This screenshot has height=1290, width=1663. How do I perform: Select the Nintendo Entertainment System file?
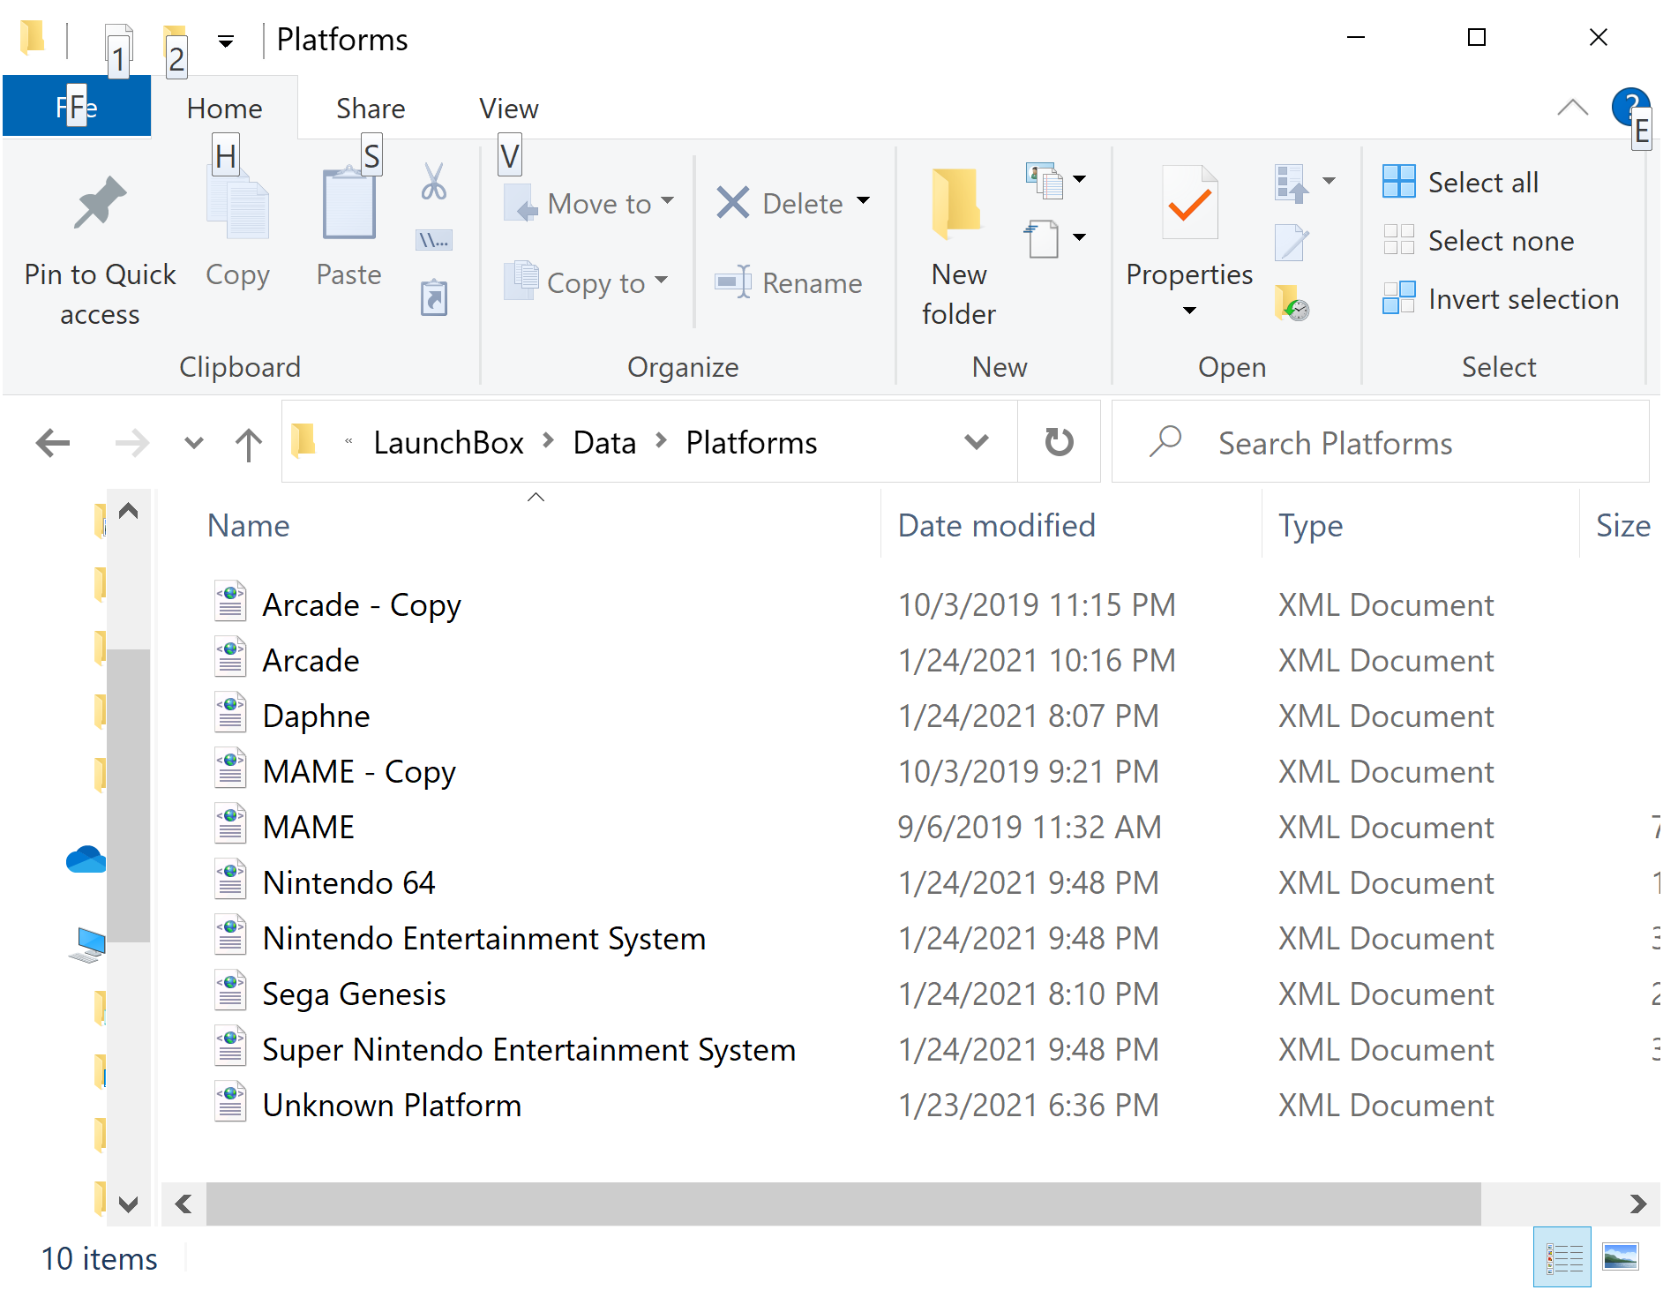pos(483,938)
